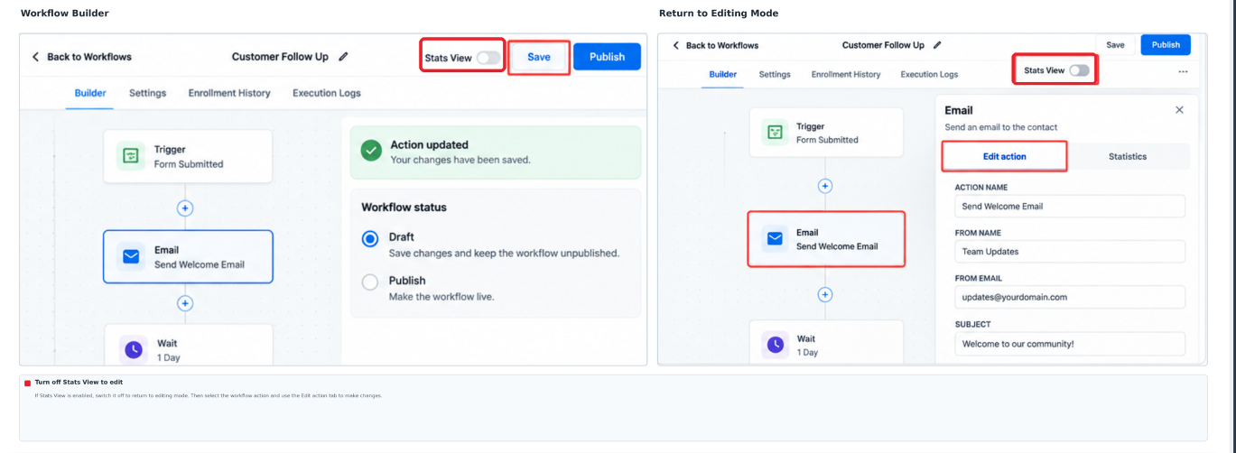Click Wait clock icon in left panel
This screenshot has height=453, width=1236.
(134, 349)
